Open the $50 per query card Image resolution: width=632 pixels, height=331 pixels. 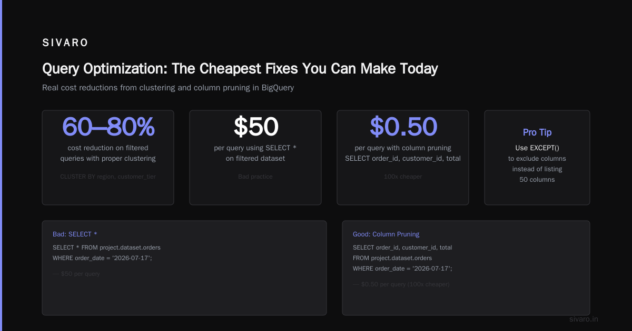pyautogui.click(x=255, y=158)
